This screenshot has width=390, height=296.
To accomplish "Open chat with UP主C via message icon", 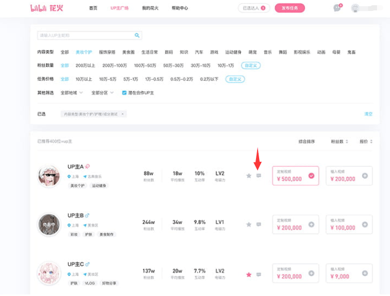I will [259, 275].
